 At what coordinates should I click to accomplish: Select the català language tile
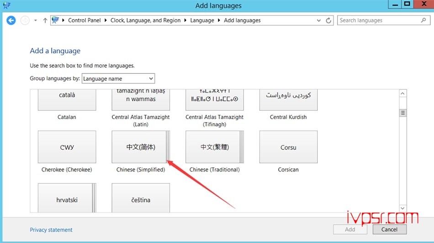67,100
